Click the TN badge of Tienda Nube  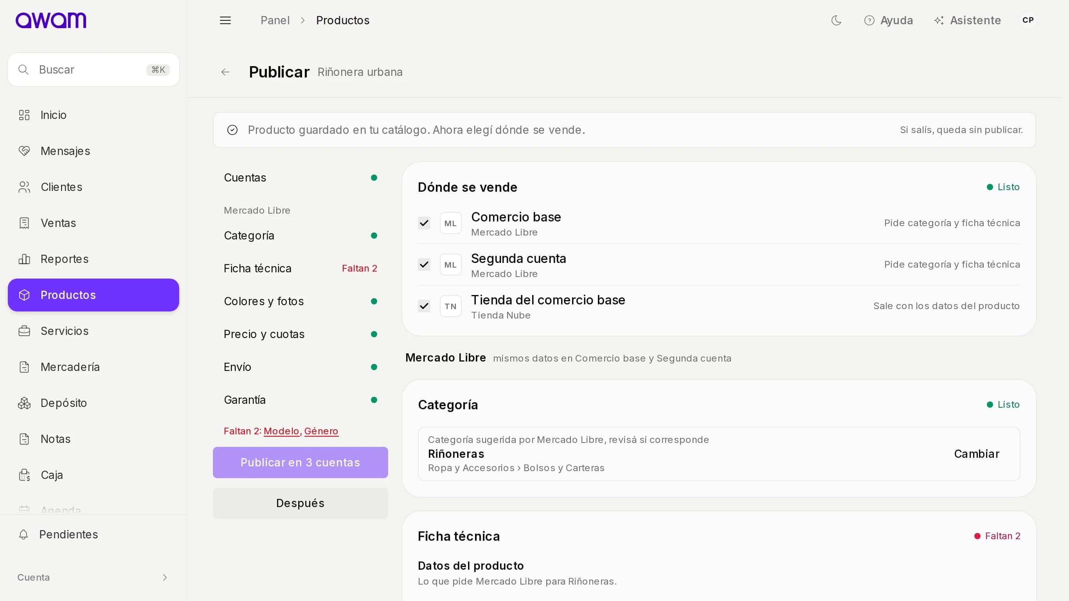(x=450, y=306)
